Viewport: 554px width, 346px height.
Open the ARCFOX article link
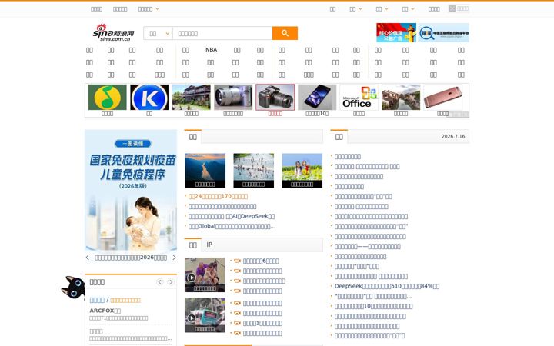click(105, 311)
